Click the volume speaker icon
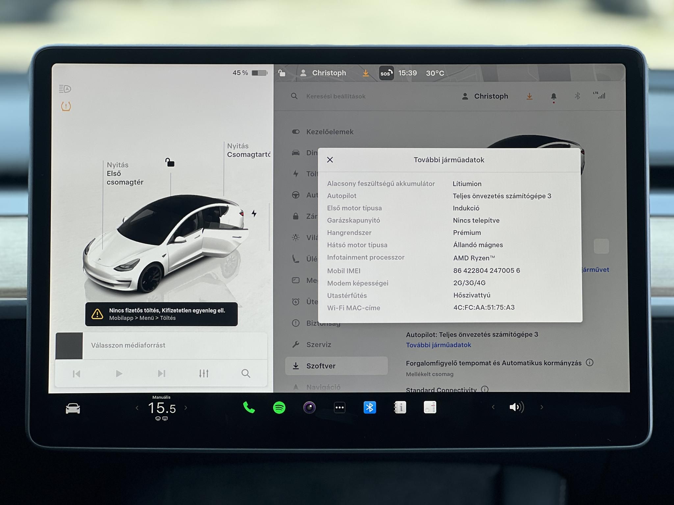The image size is (674, 505). point(516,407)
